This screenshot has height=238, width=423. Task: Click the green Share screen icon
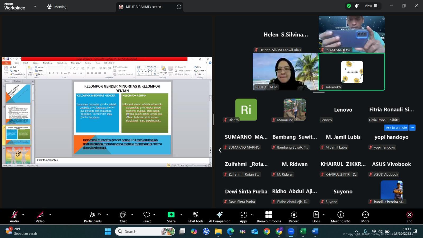coord(171,215)
